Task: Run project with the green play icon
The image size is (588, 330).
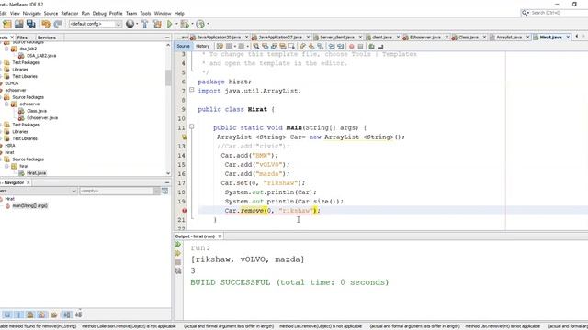Action: click(x=169, y=25)
